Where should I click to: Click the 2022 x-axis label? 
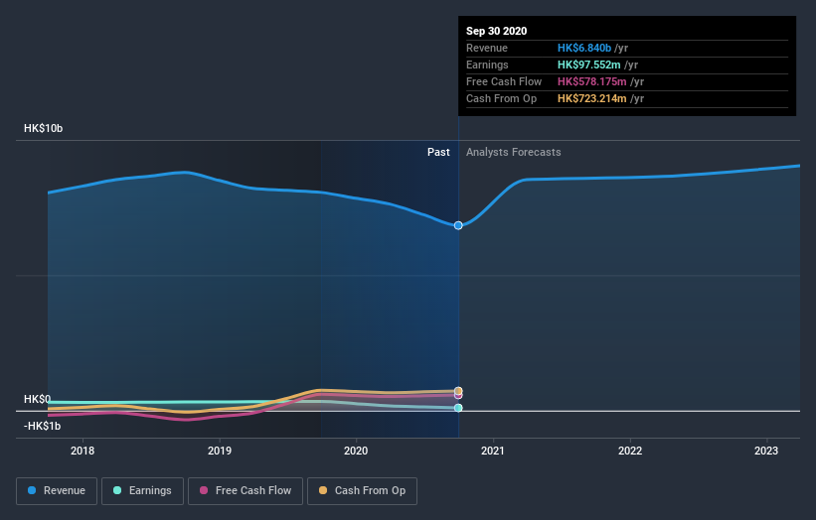(630, 451)
